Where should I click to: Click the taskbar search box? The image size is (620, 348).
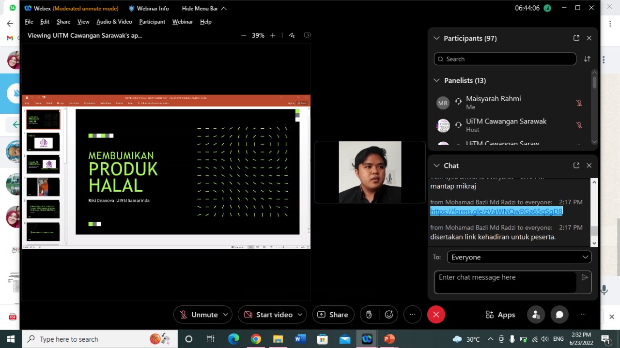point(99,339)
